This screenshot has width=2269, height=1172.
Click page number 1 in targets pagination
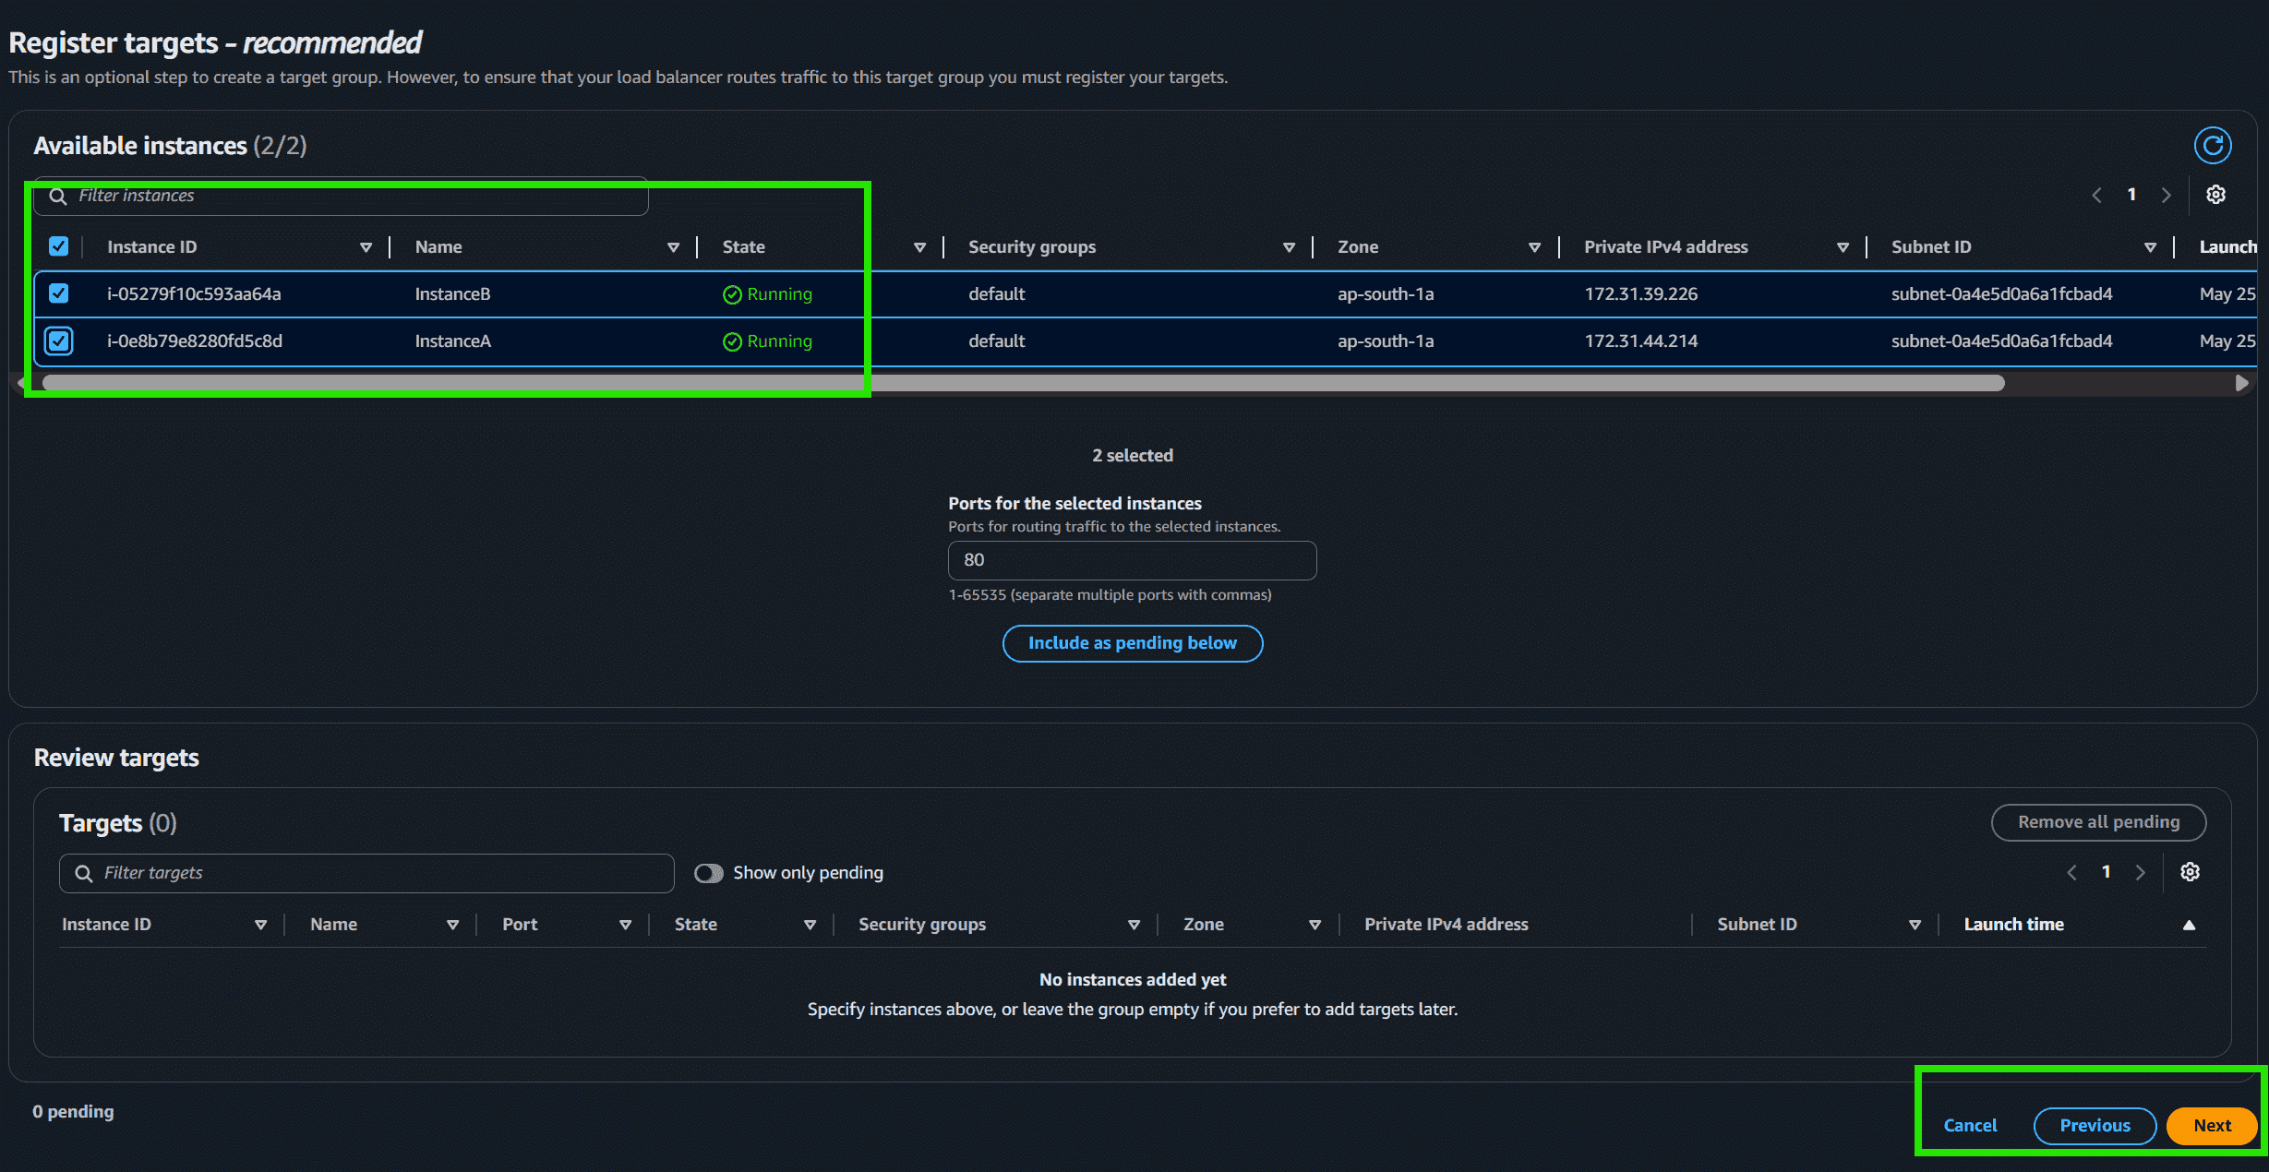(x=2106, y=872)
